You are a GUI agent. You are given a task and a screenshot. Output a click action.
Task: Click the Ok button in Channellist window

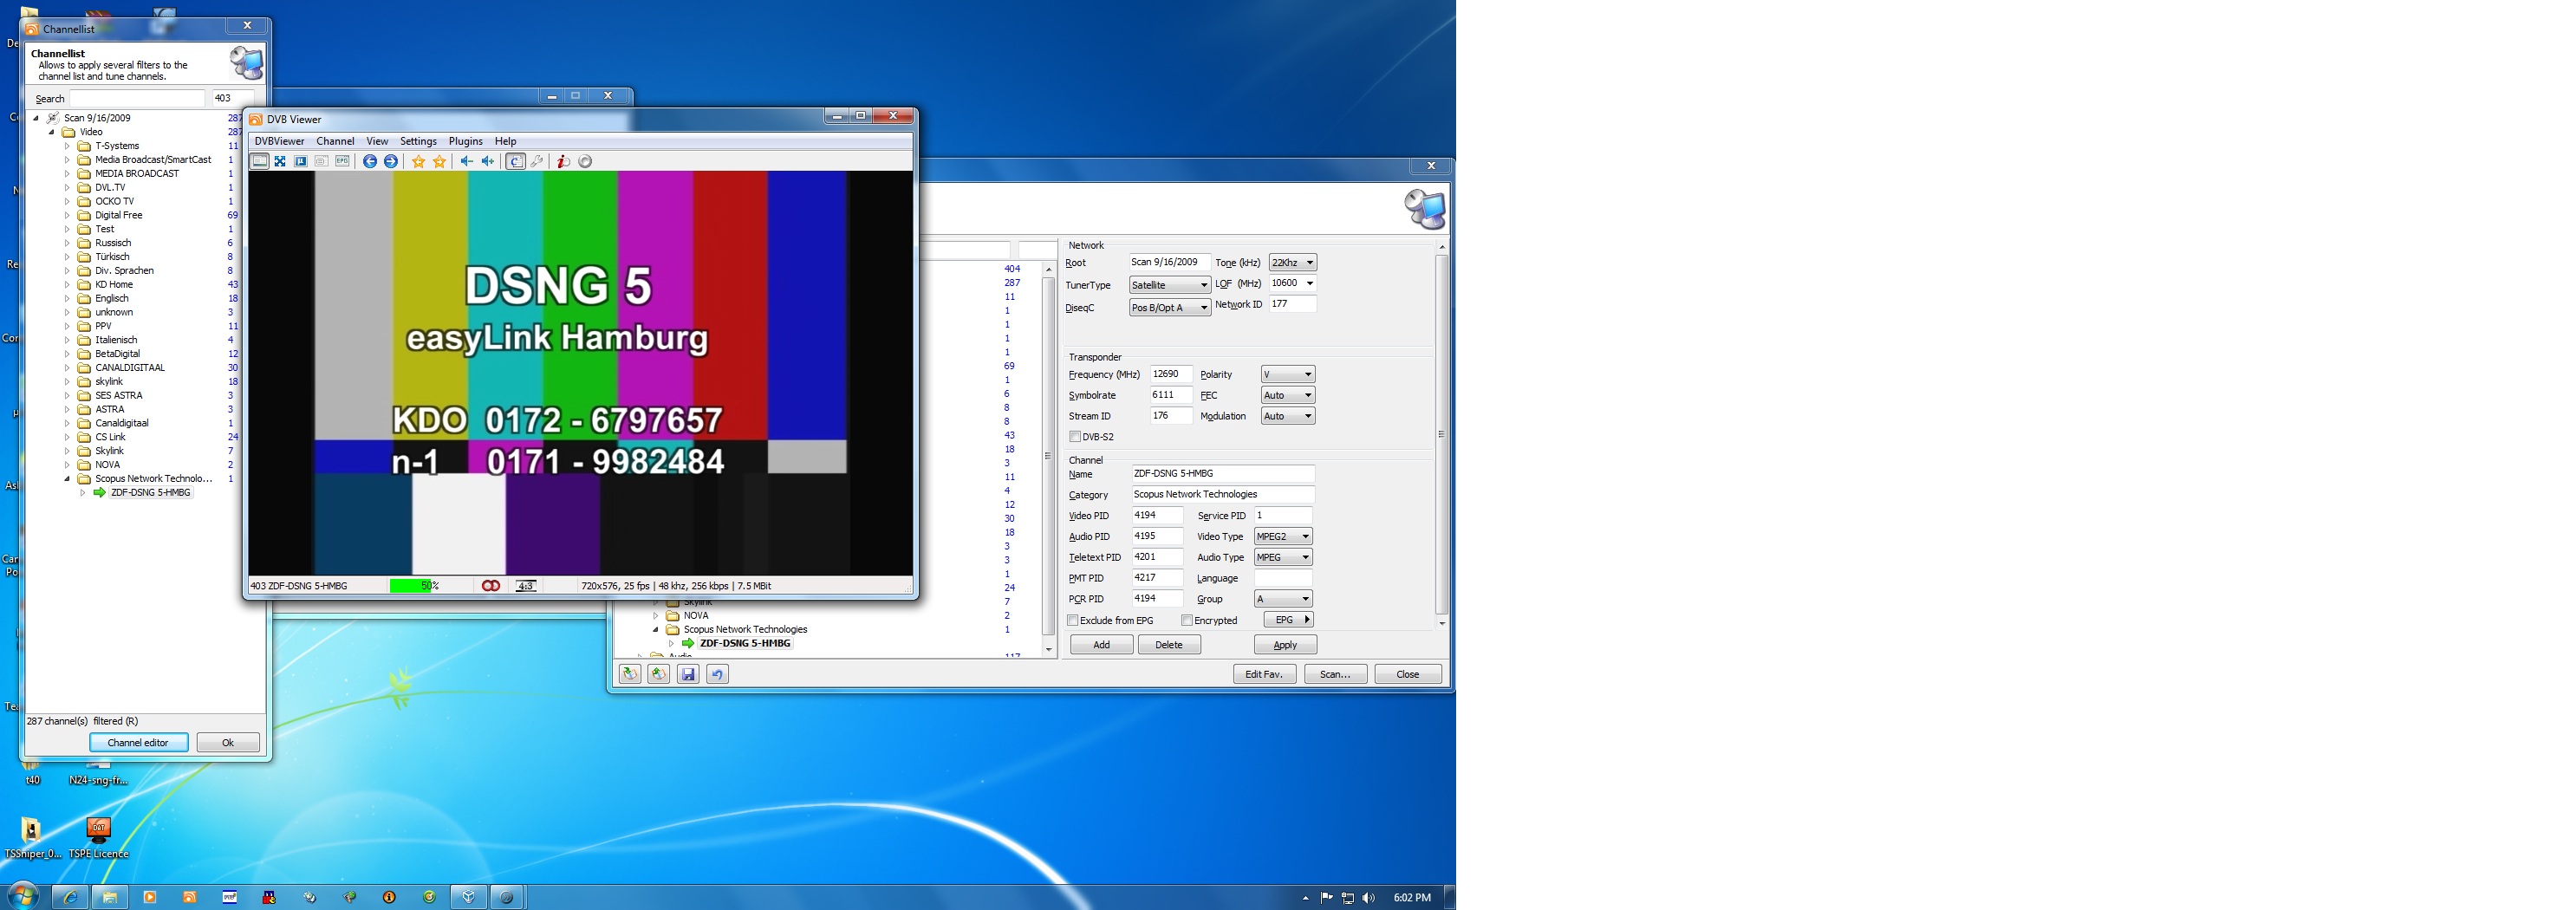[228, 743]
